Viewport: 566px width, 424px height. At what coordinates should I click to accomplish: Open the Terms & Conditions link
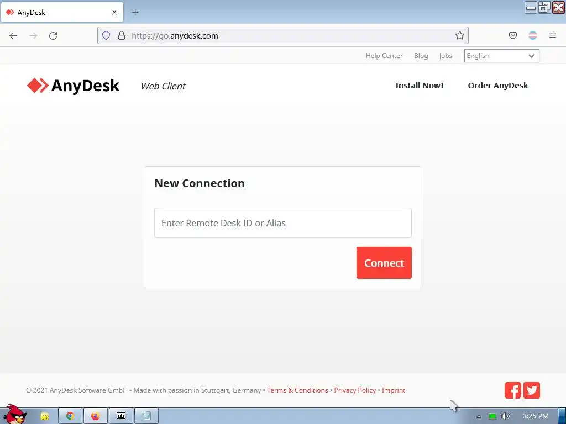pos(297,390)
